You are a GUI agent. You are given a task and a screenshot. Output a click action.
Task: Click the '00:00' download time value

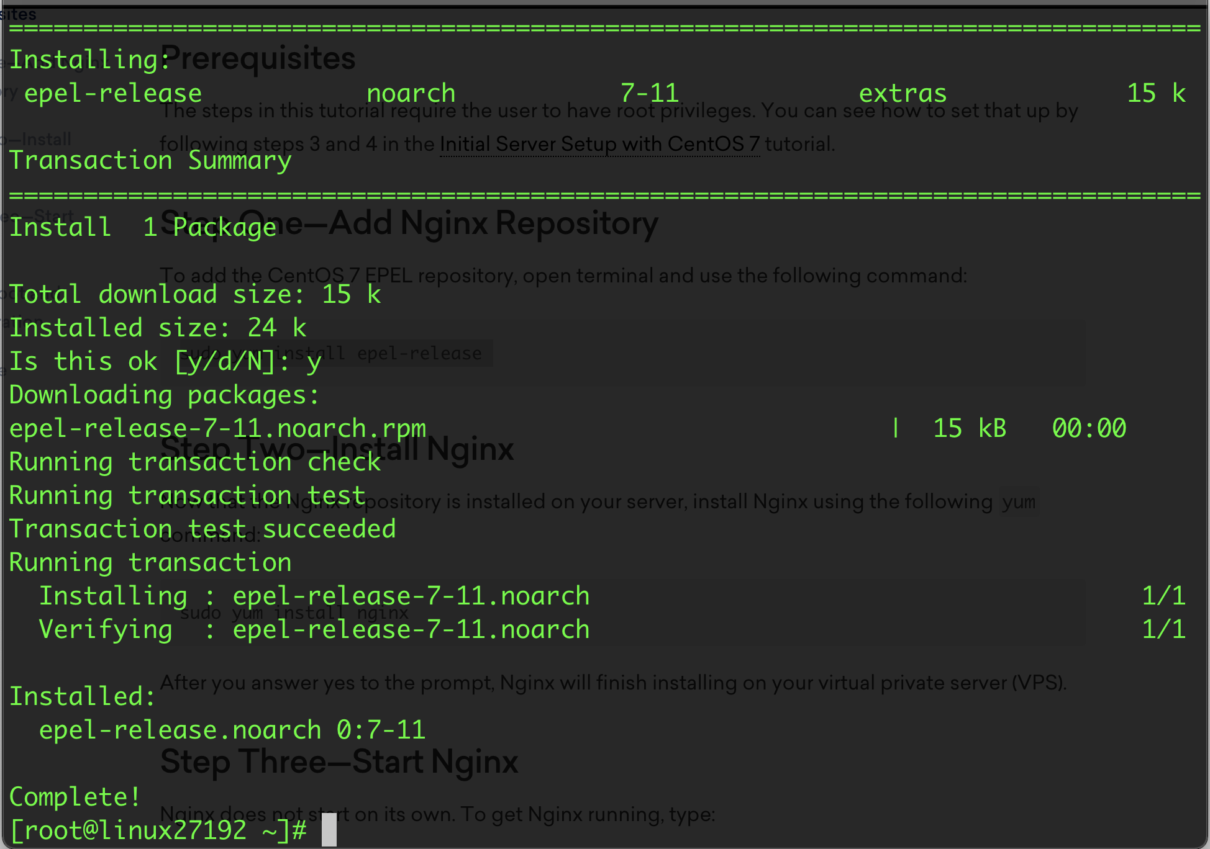pyautogui.click(x=1089, y=428)
